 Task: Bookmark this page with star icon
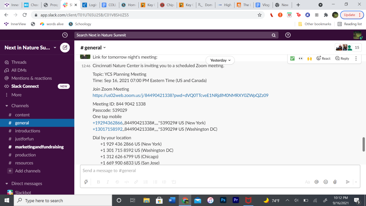(259, 15)
